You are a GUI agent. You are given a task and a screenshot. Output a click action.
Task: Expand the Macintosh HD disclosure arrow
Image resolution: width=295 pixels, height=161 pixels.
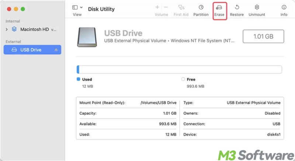pos(7,29)
